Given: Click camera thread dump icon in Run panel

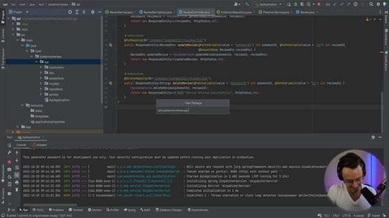Looking at the screenshot, I should [9, 170].
